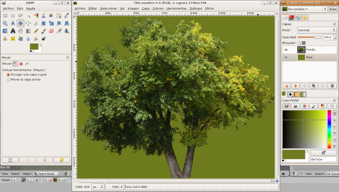
Task: Select the H channel in color selector
Action: click(334, 113)
